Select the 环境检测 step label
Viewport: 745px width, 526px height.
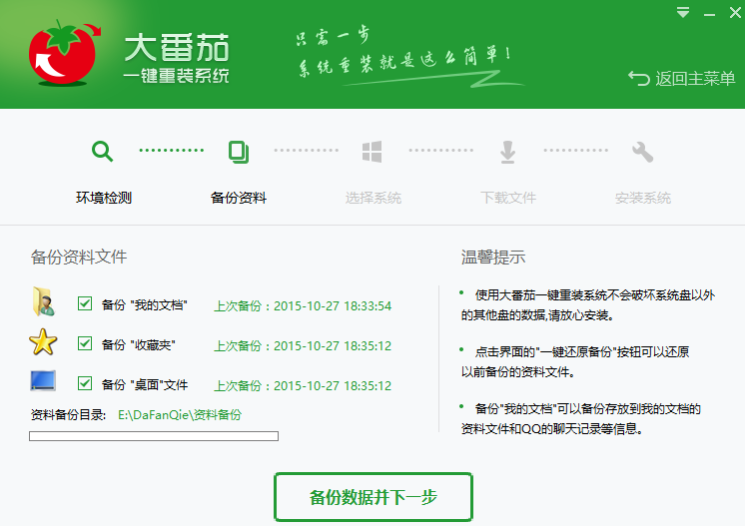(103, 198)
